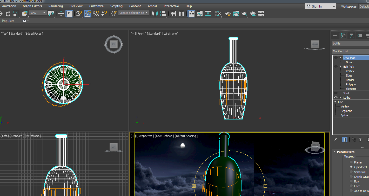Open the Rendering menu
The image size is (369, 196).
(56, 6)
